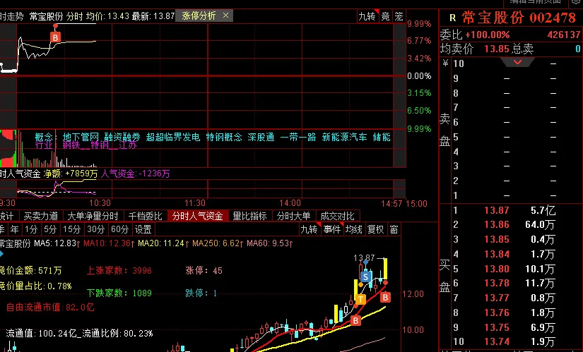This screenshot has height=352, width=583.
Task: Open the 新能源汽车 concept
Action: 344,137
